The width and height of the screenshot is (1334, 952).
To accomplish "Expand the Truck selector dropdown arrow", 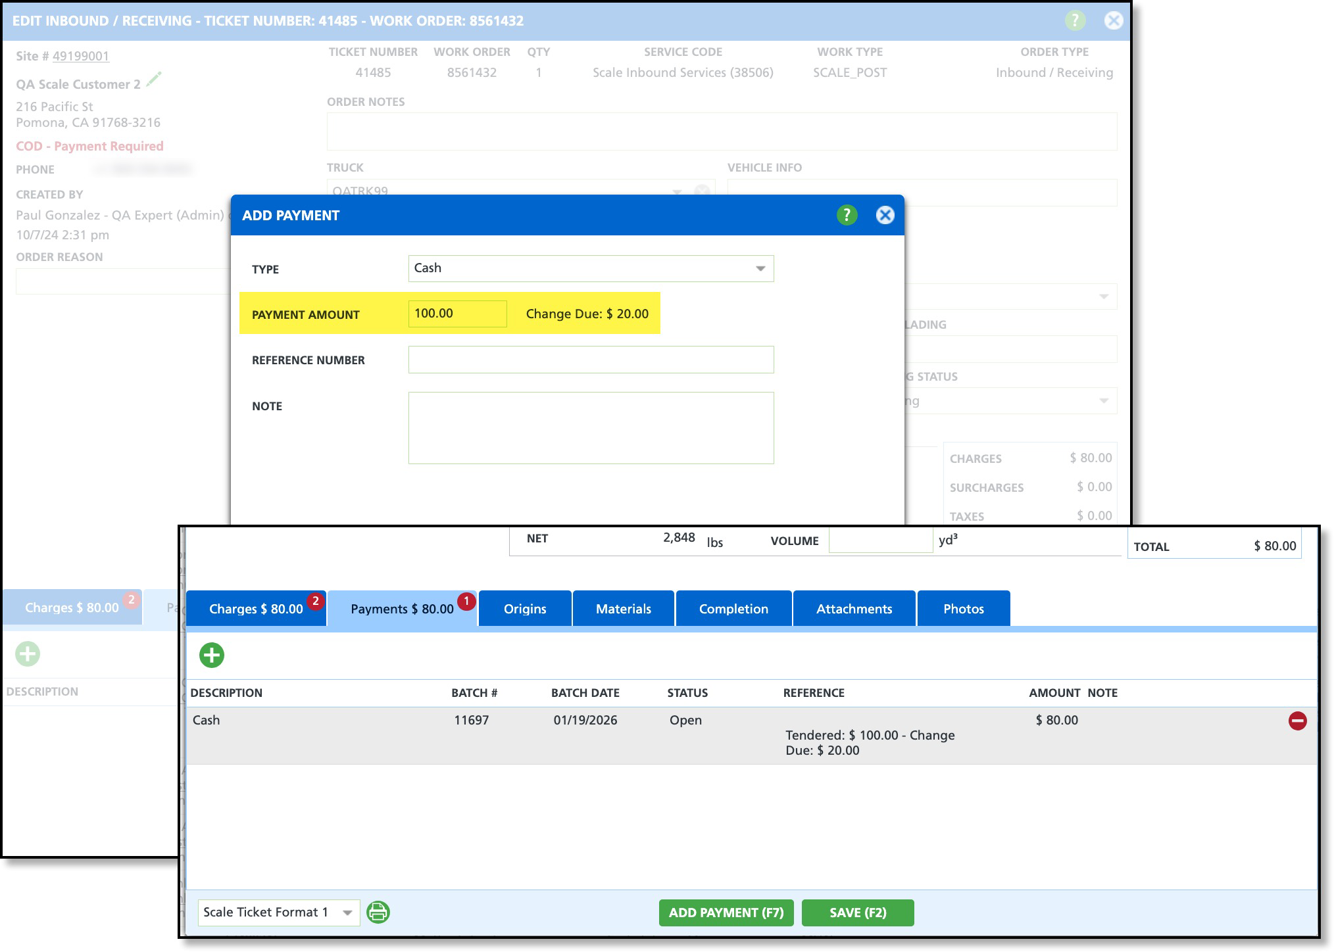I will click(x=677, y=191).
